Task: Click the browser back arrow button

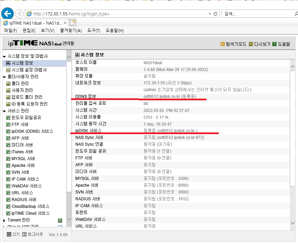Action: 8,14
